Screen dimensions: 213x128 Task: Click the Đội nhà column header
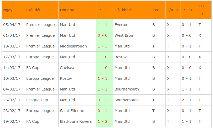tap(67, 10)
